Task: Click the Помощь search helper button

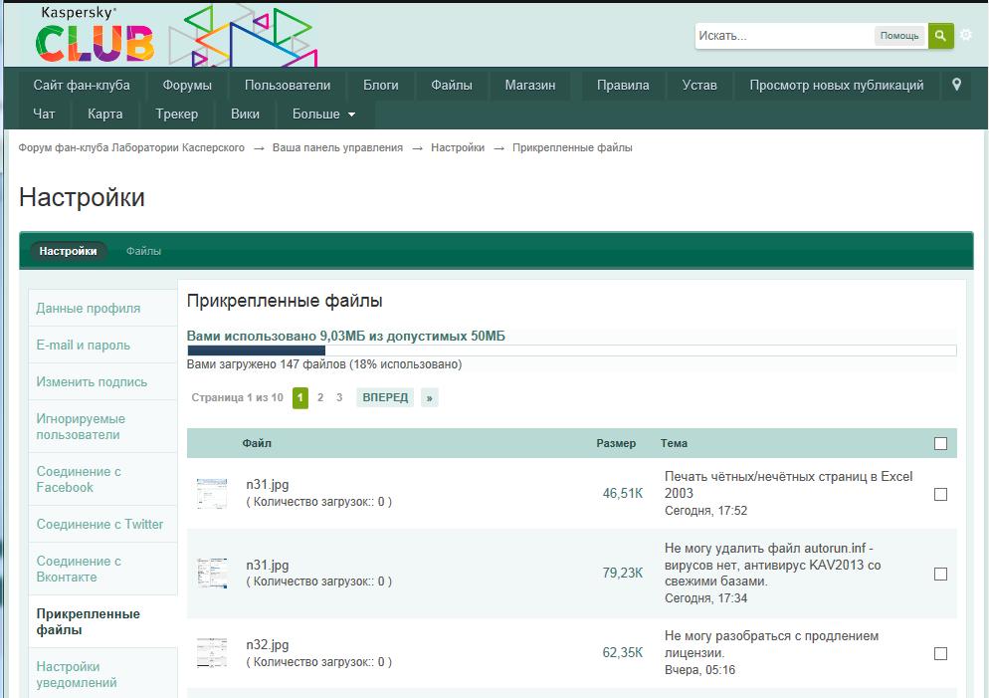Action: 899,36
